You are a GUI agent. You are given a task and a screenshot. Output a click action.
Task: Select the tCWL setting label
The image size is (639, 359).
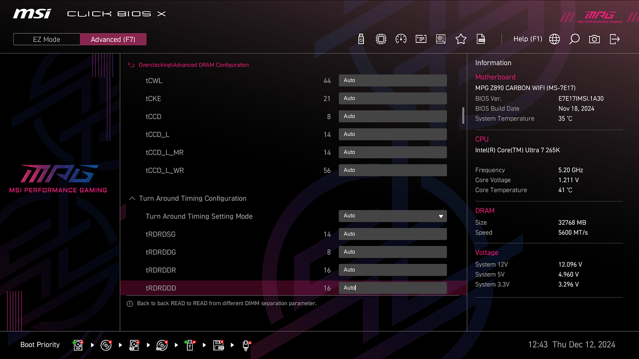[154, 81]
